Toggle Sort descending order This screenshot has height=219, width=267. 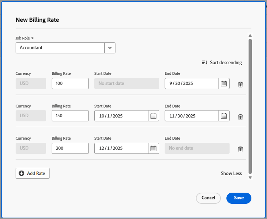(x=221, y=63)
